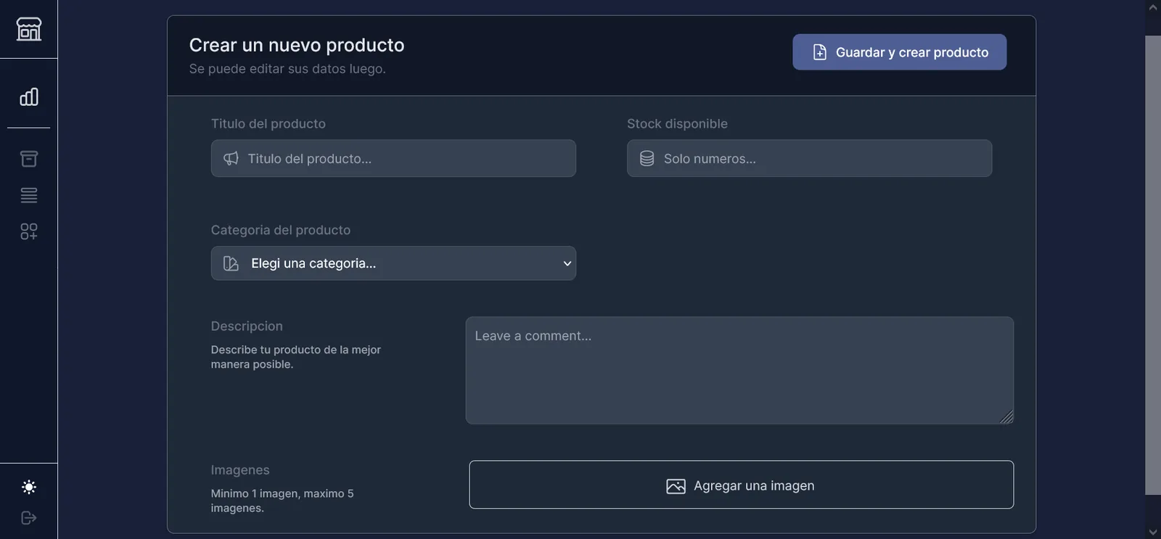
Task: Click the Titulo del producto label
Action: [x=268, y=123]
